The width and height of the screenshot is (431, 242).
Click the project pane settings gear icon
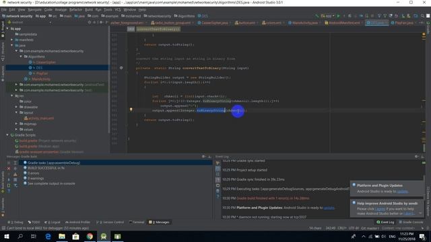tap(101, 22)
